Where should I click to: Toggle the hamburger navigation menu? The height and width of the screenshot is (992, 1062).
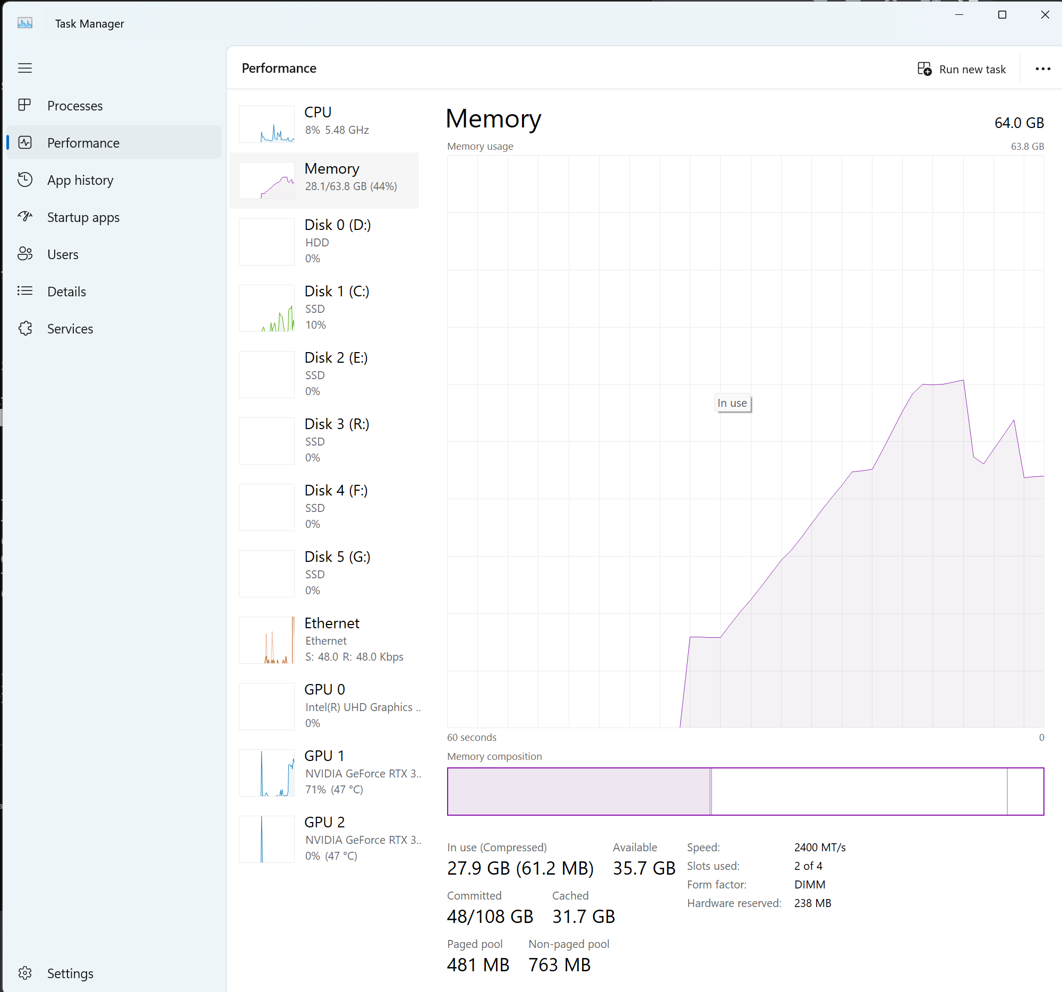pyautogui.click(x=24, y=68)
